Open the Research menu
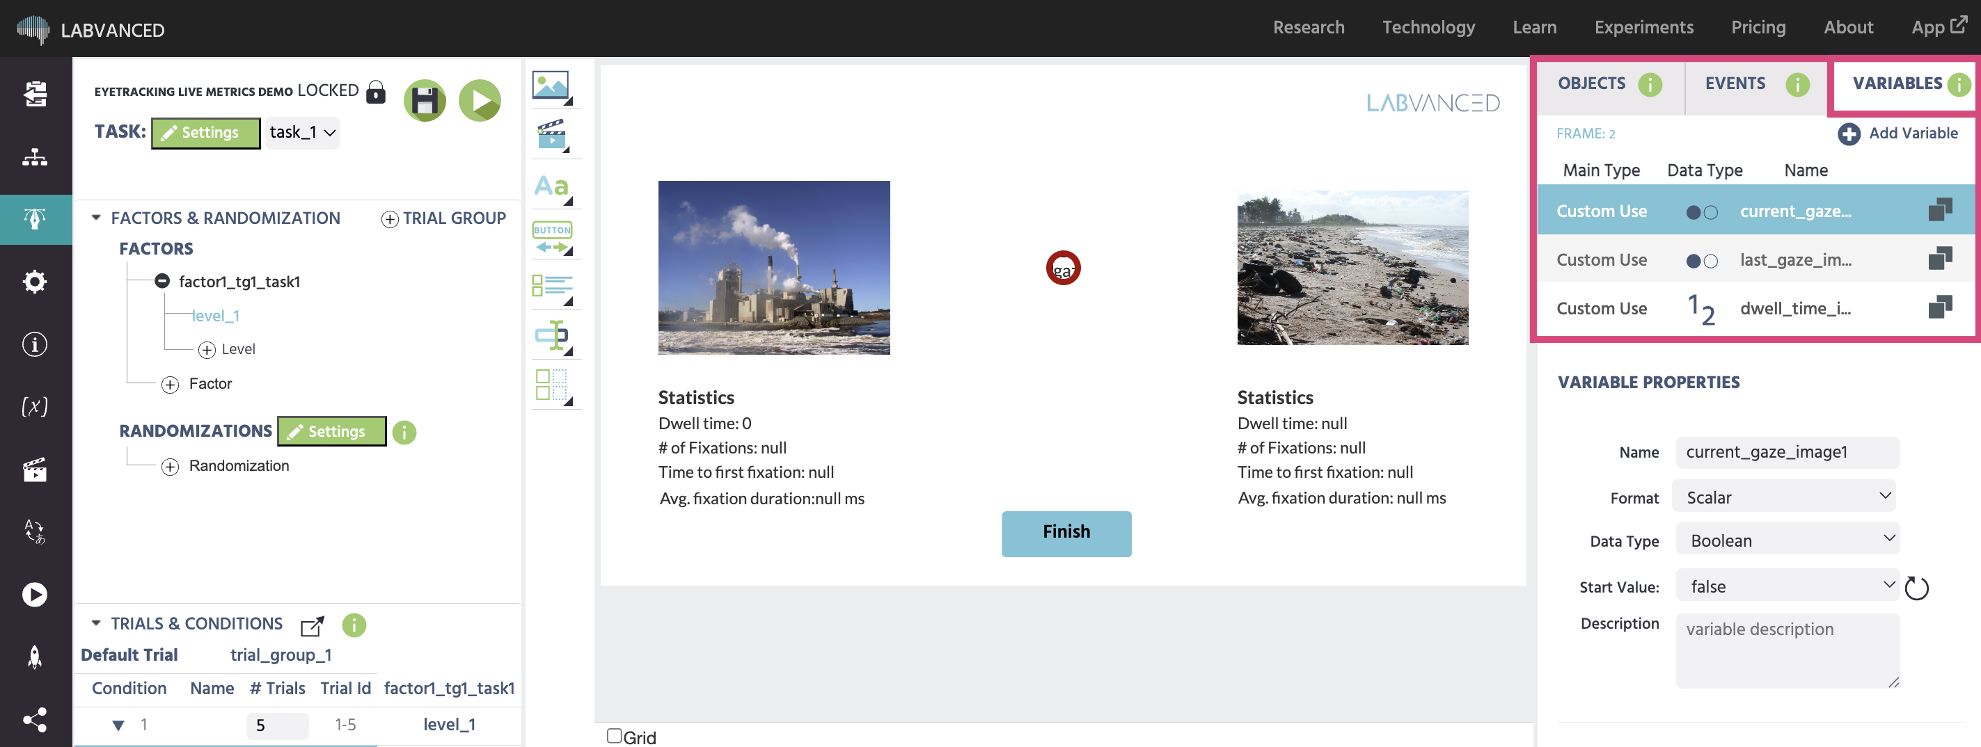Viewport: 1981px width, 747px height. [x=1308, y=28]
